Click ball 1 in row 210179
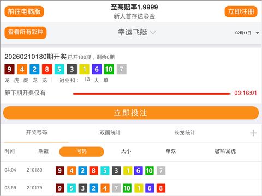Screen dimensions: 262x196 139,188
